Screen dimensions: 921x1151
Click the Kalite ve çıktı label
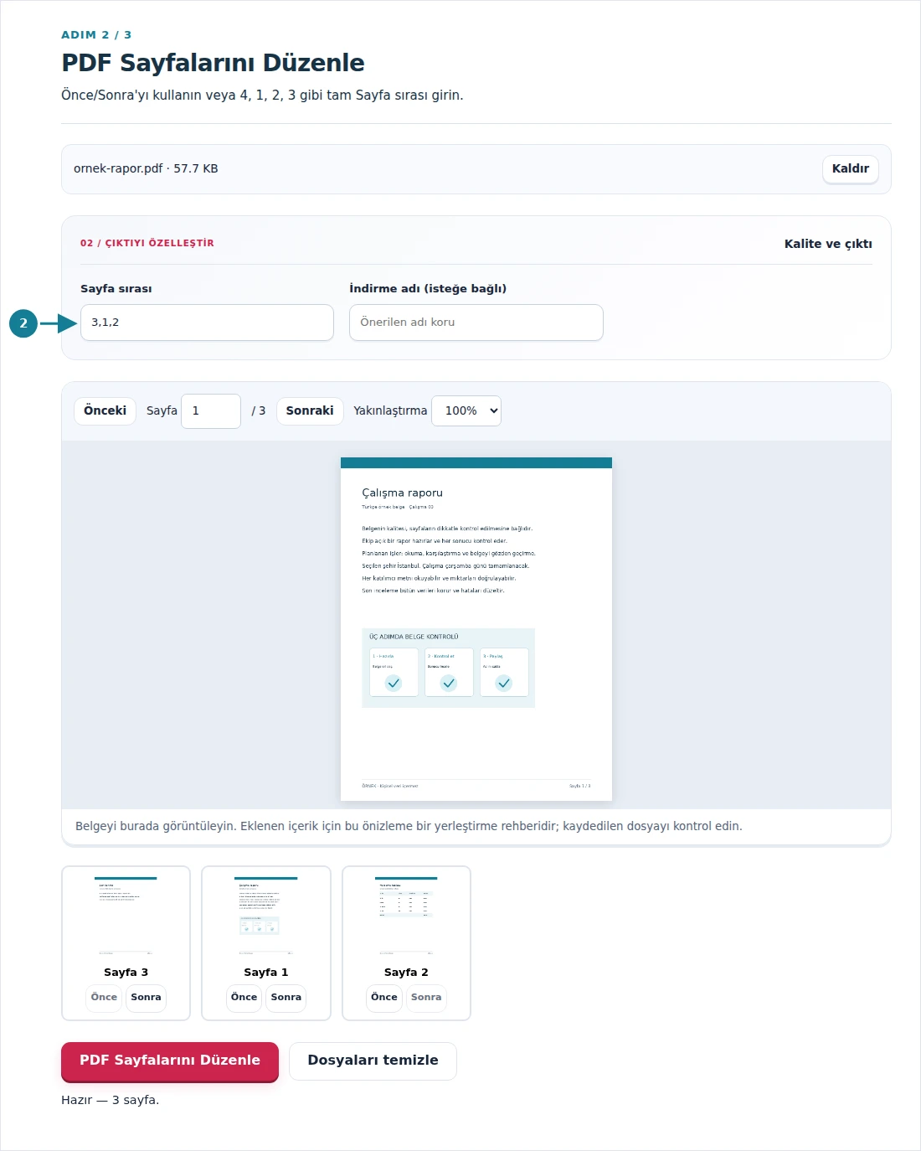[x=828, y=244]
